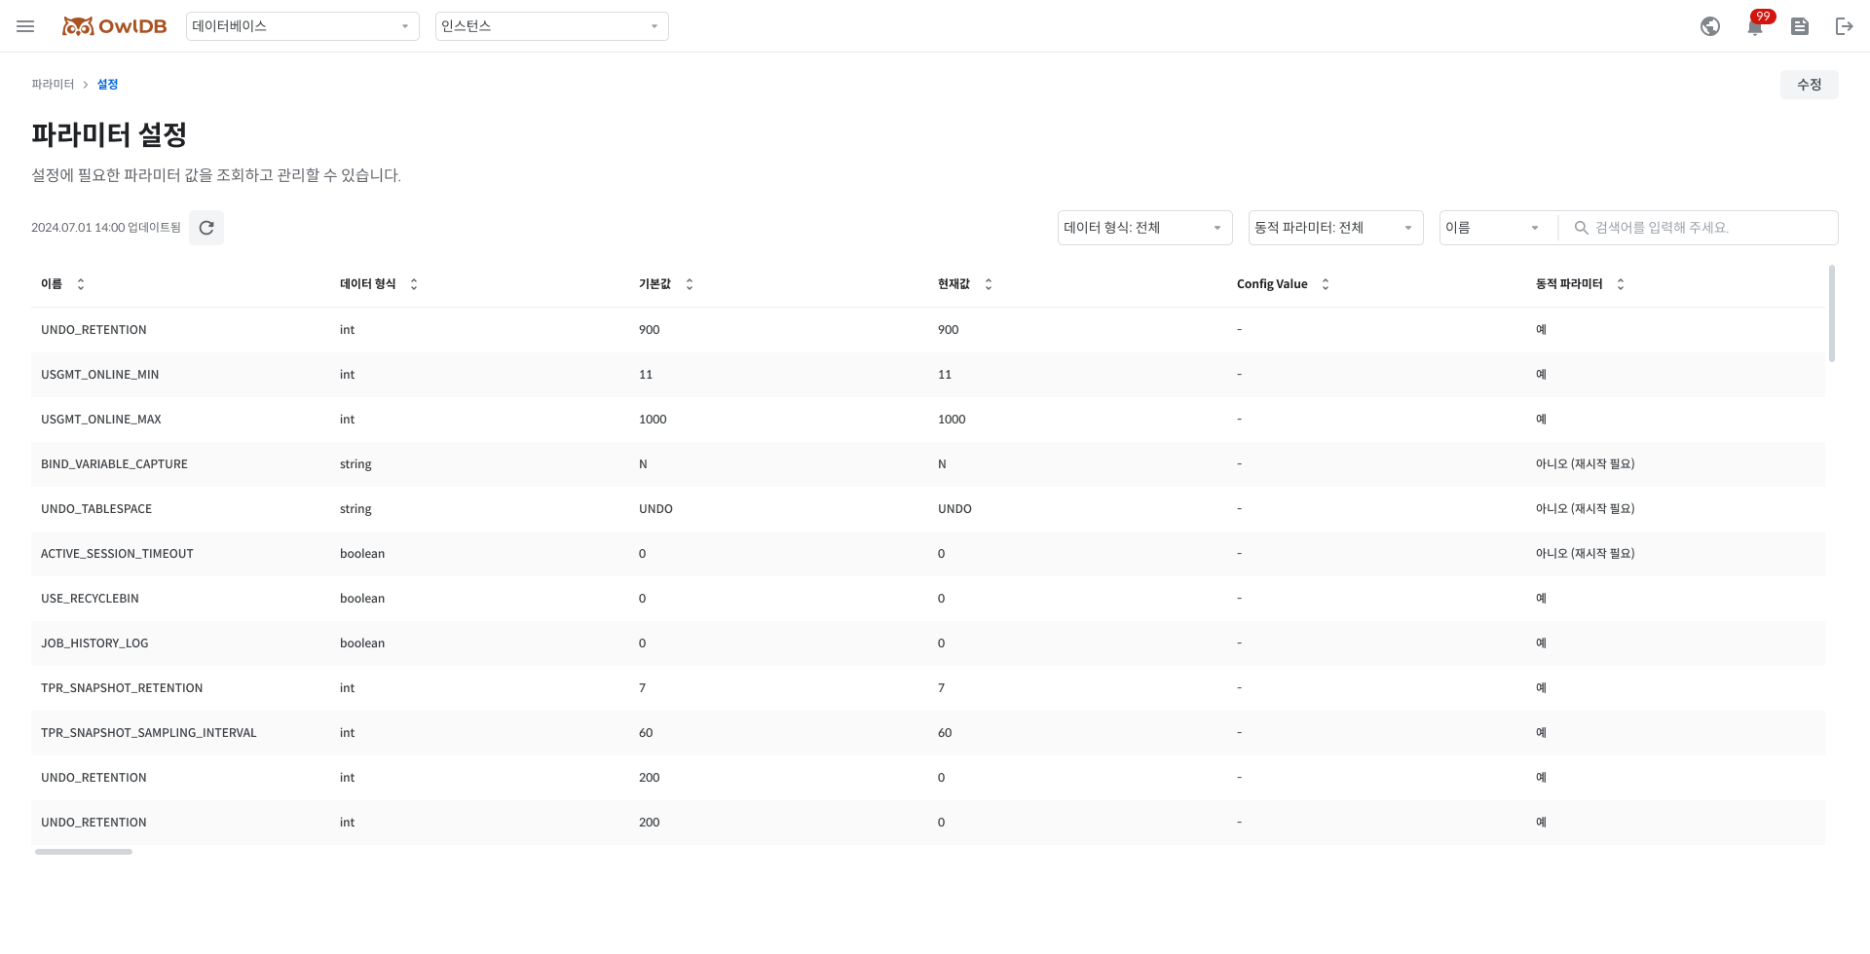Screen dimensions: 1870x954
Task: Click the logout icon
Action: 1844,26
